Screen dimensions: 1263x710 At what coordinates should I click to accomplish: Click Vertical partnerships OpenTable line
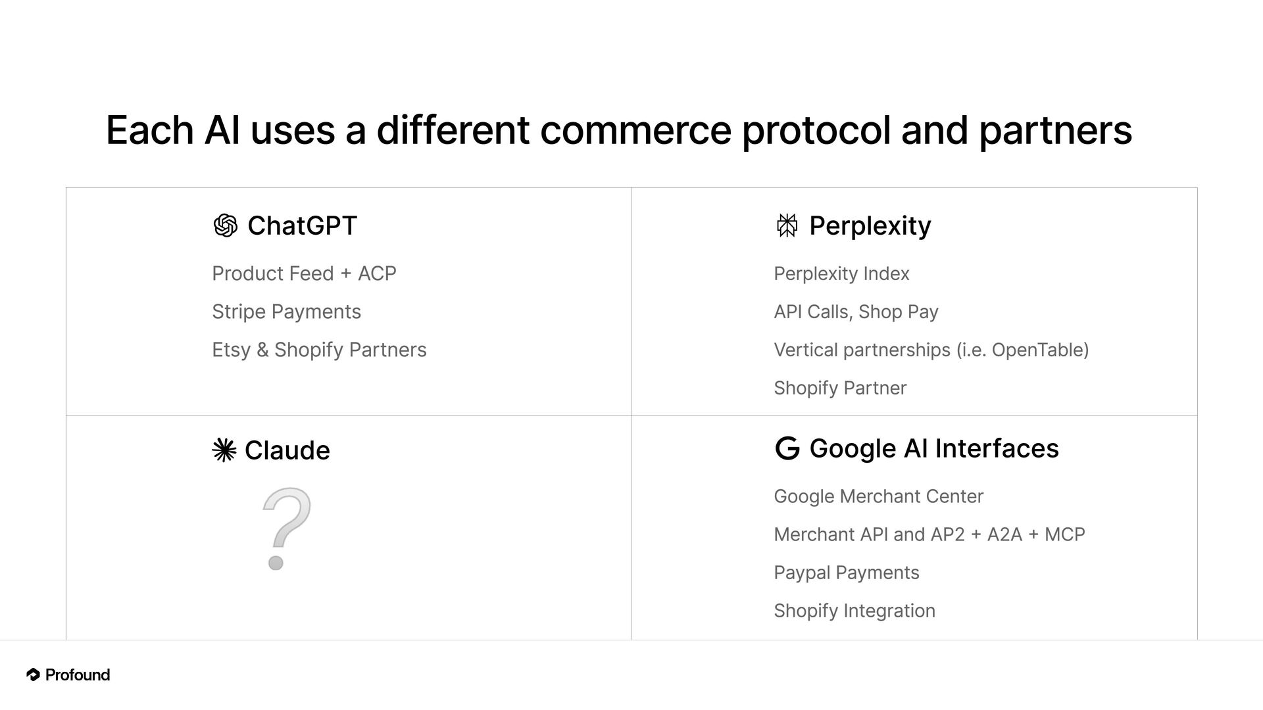931,350
